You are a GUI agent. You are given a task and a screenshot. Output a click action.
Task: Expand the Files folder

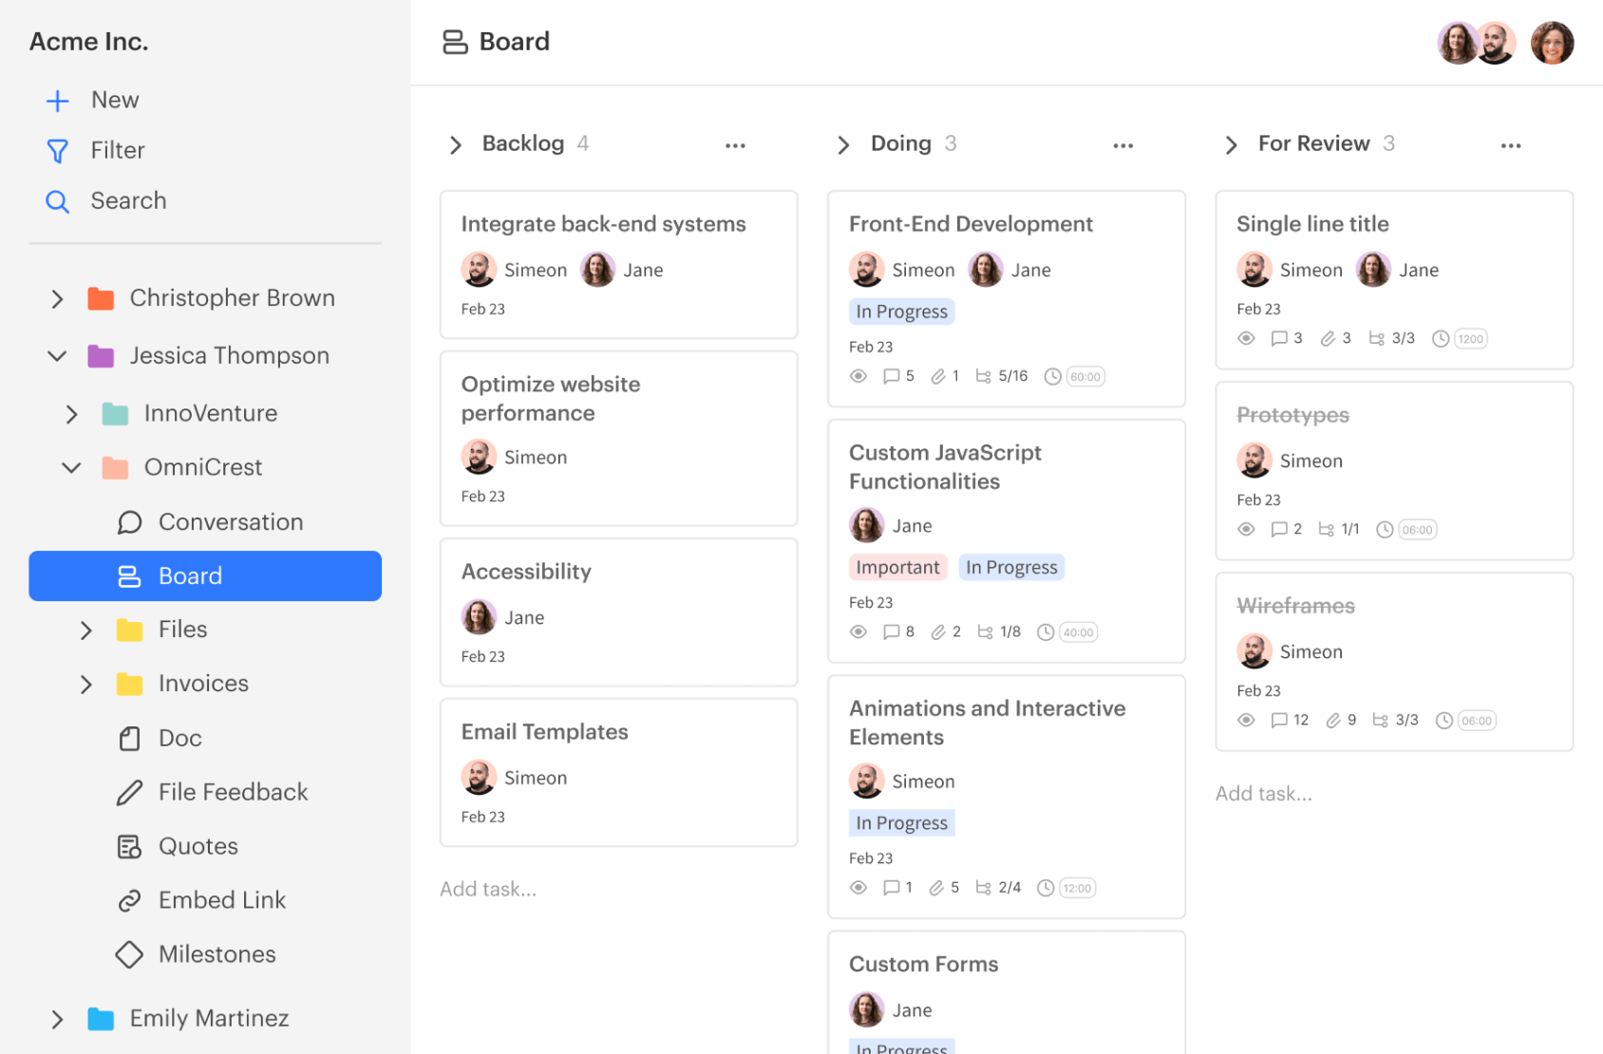[86, 630]
